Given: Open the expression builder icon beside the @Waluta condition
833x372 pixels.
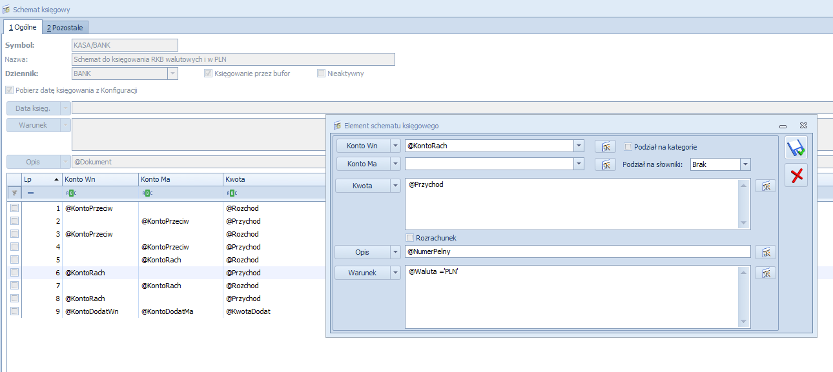Looking at the screenshot, I should point(765,273).
